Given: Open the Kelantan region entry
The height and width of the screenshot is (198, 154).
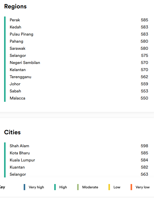Looking at the screenshot, I should pyautogui.click(x=18, y=70).
